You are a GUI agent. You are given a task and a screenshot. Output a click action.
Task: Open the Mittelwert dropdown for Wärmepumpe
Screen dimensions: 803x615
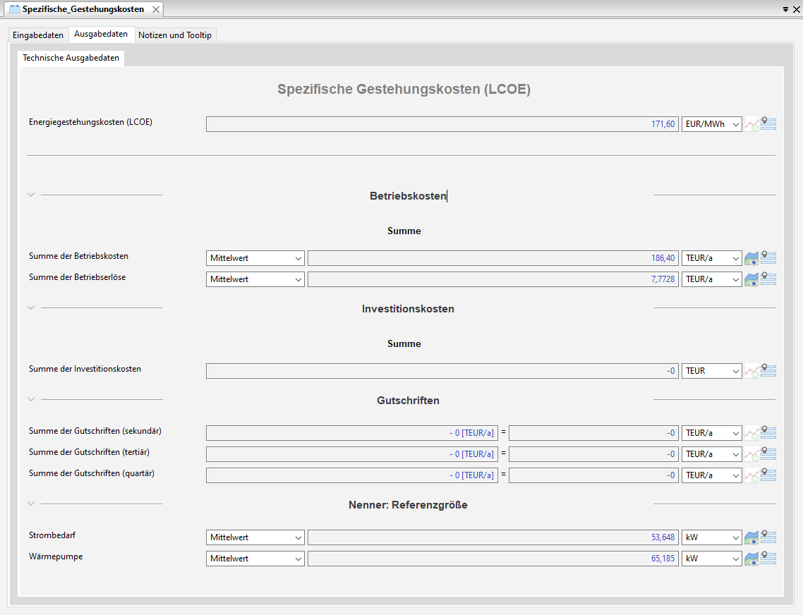(255, 558)
